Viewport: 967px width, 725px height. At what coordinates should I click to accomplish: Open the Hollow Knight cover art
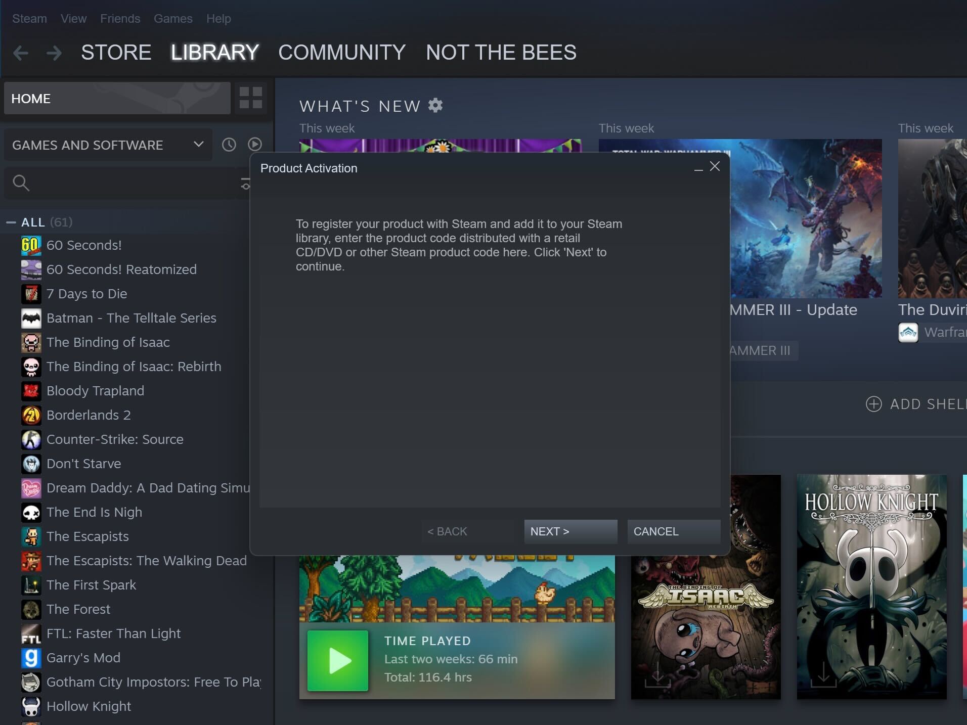click(x=871, y=586)
